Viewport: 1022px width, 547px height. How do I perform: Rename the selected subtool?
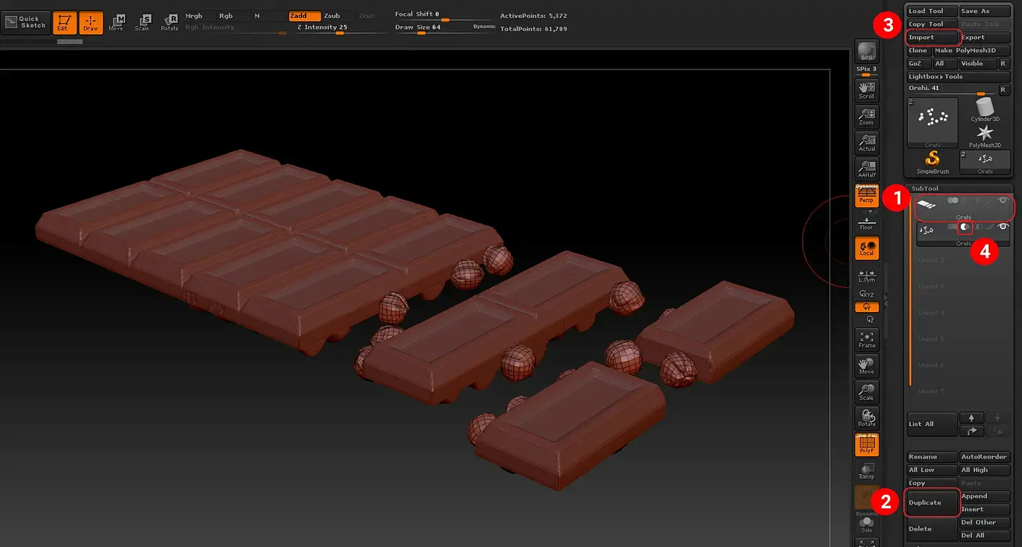click(x=932, y=457)
